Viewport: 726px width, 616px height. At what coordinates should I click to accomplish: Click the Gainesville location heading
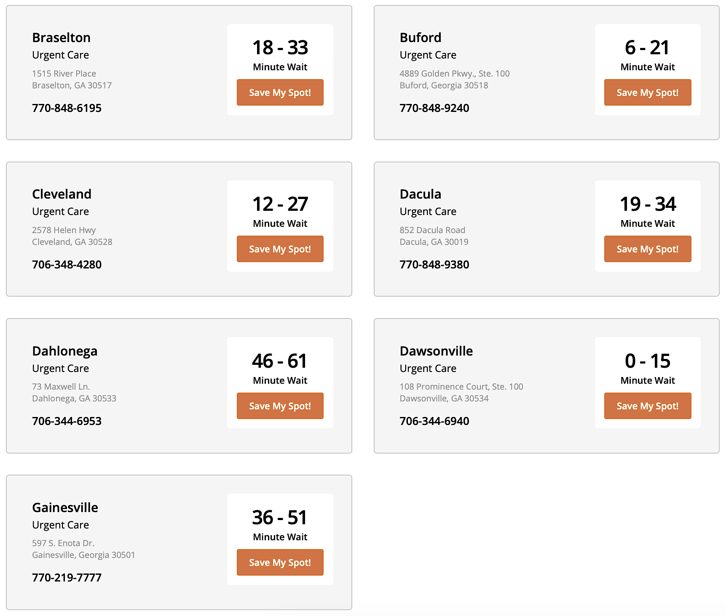(65, 507)
